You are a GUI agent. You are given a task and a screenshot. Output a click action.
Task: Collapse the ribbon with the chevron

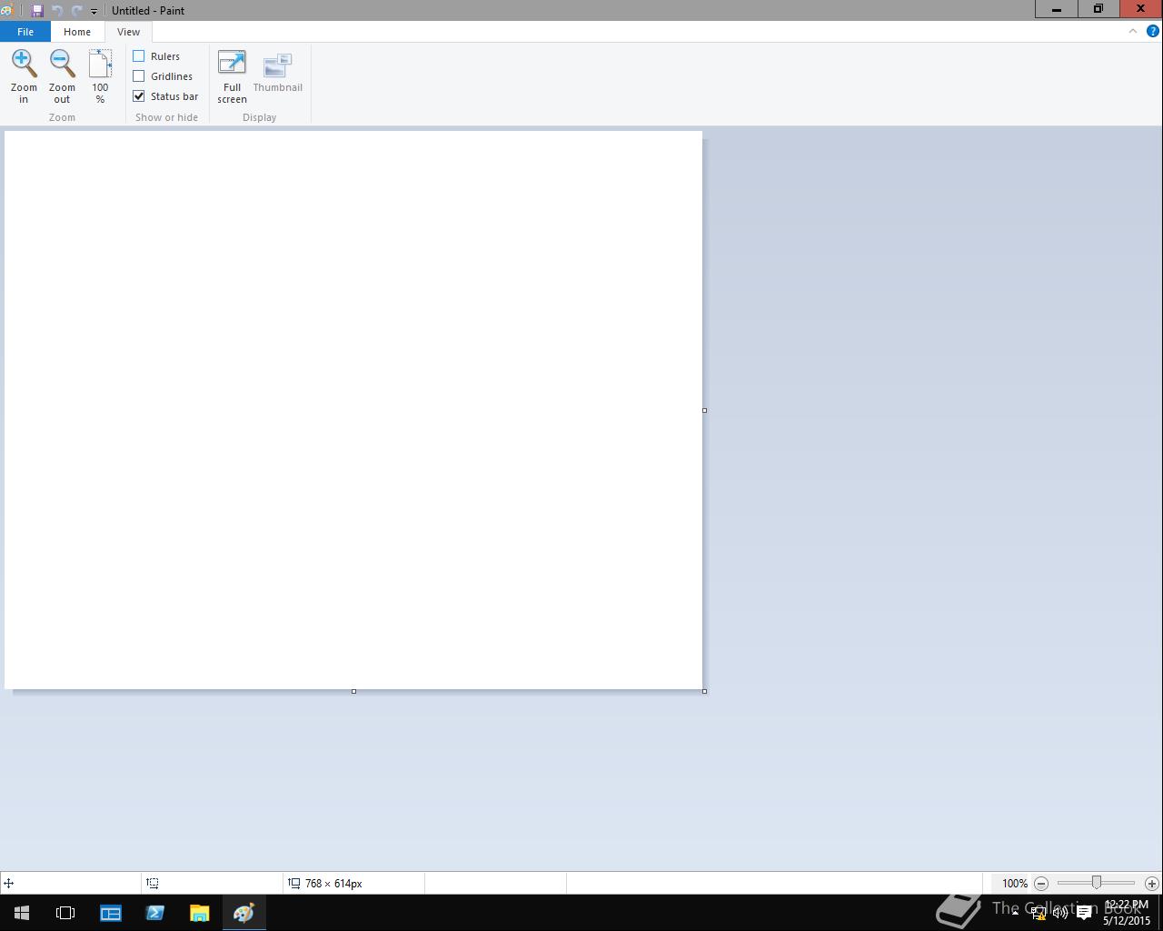(1133, 31)
